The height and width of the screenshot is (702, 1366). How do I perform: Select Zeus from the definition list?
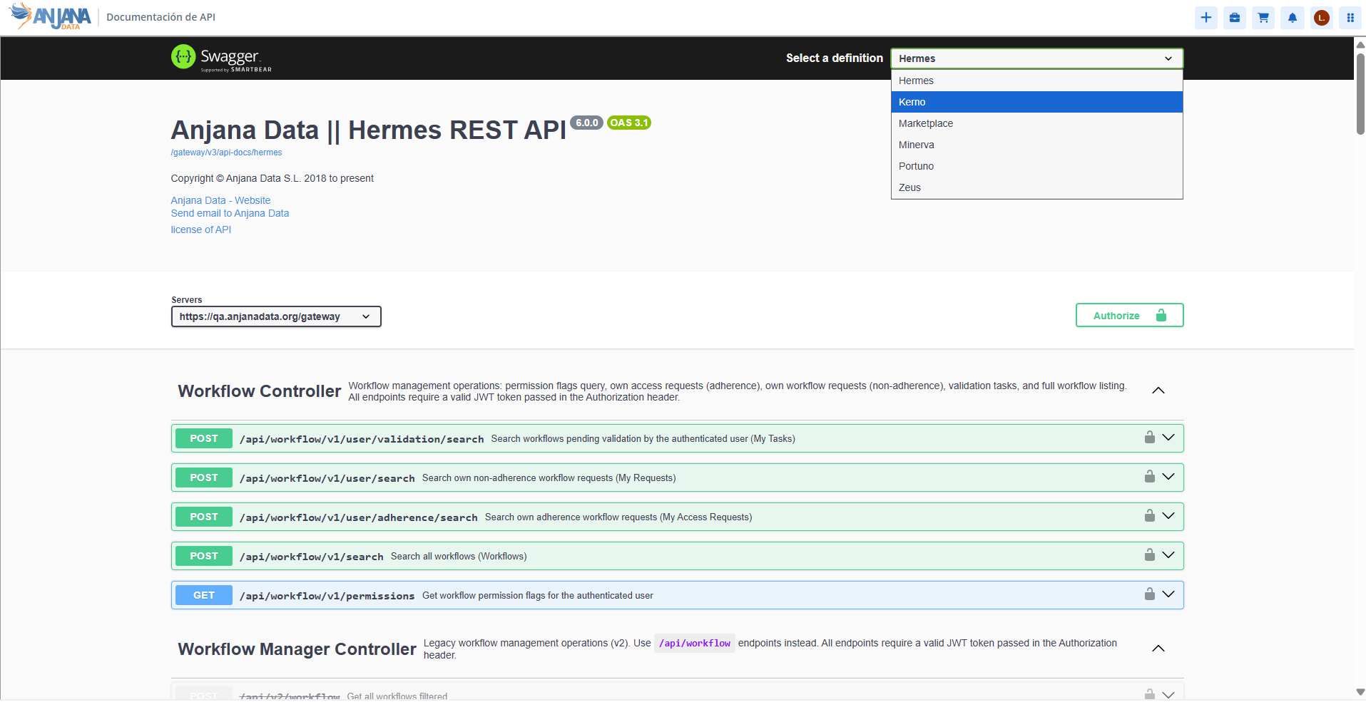click(1037, 187)
